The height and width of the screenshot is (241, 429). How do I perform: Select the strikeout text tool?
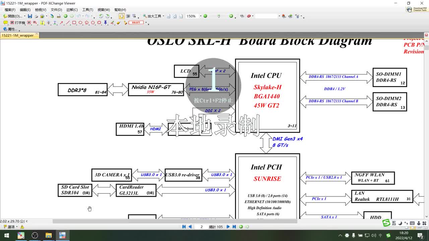point(48,23)
